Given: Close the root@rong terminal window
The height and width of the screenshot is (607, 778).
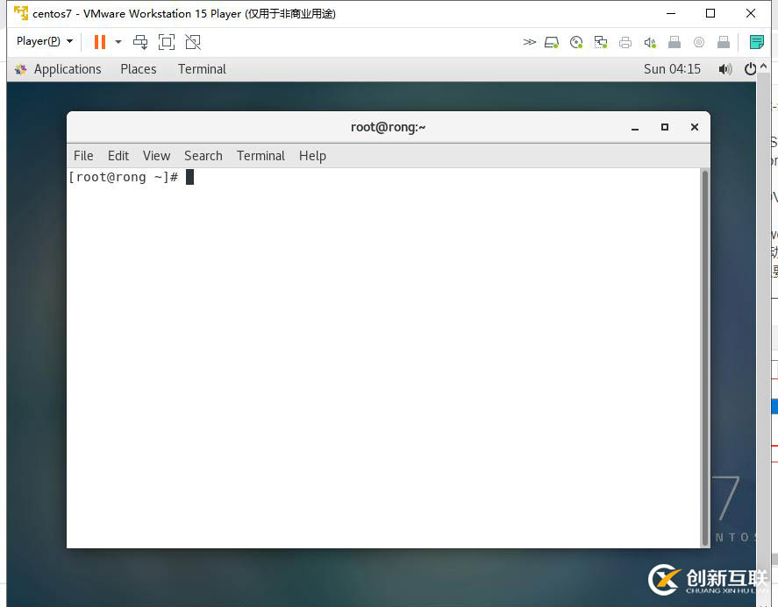Looking at the screenshot, I should pyautogui.click(x=695, y=127).
